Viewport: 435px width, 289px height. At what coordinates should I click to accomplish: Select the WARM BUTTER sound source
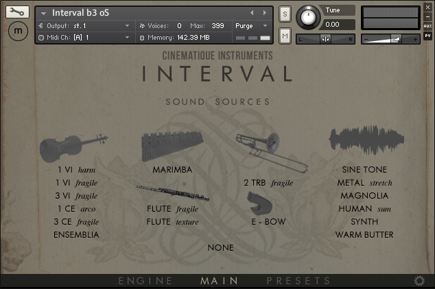tap(364, 234)
